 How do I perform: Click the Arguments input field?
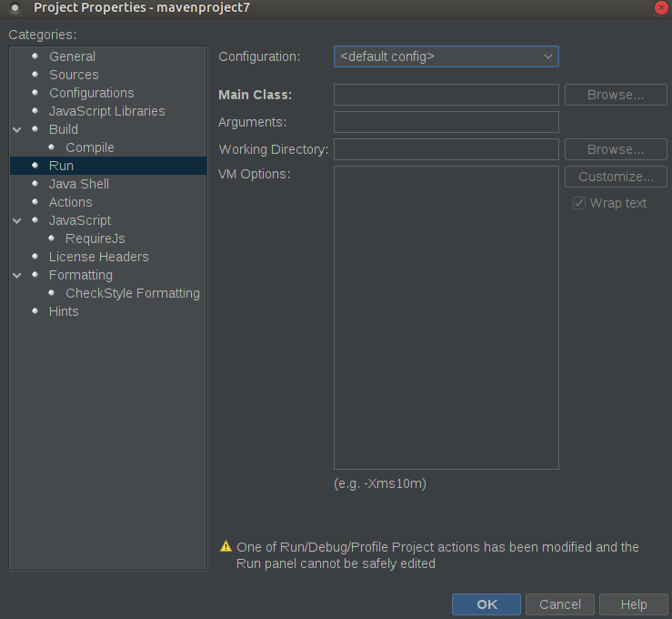[446, 122]
